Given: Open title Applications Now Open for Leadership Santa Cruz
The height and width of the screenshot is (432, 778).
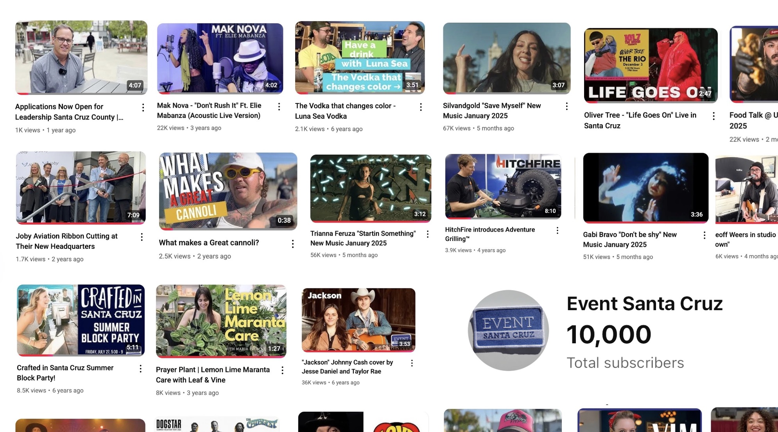Looking at the screenshot, I should coord(69,112).
